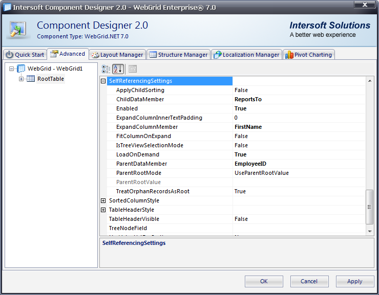Go to the Localization Manager tab

246,55
